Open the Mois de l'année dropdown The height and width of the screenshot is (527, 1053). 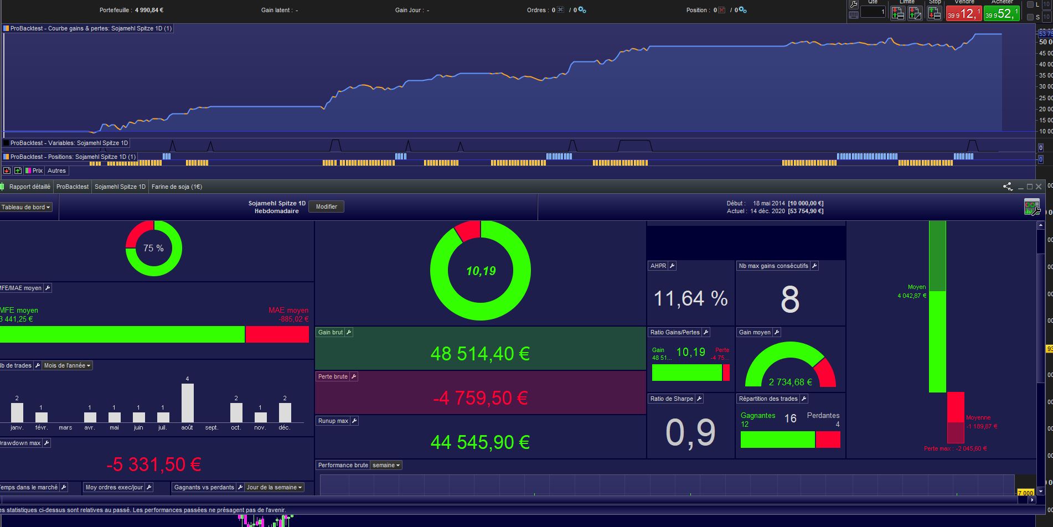pyautogui.click(x=68, y=365)
